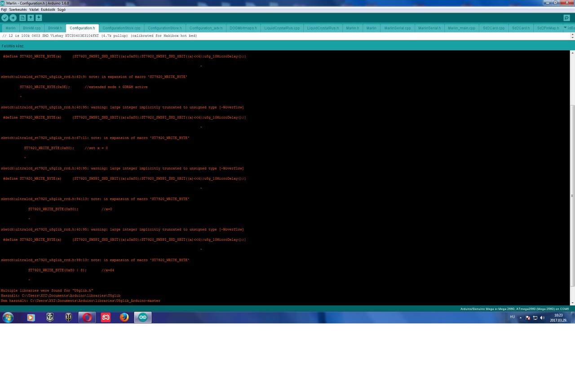The image size is (575, 368).
Task: Open the Sd2PinMap.h tab
Action: tap(548, 28)
